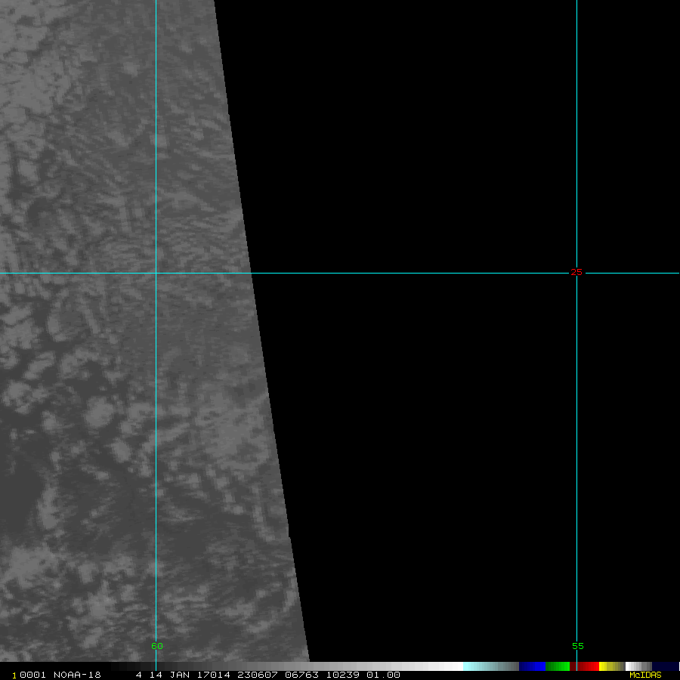This screenshot has width=680, height=680.
Task: Click the 10239 value in status line
Action: click(344, 675)
